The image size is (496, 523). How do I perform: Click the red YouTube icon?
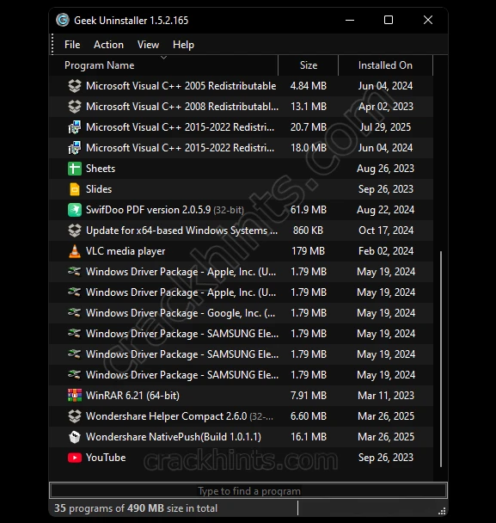[75, 458]
